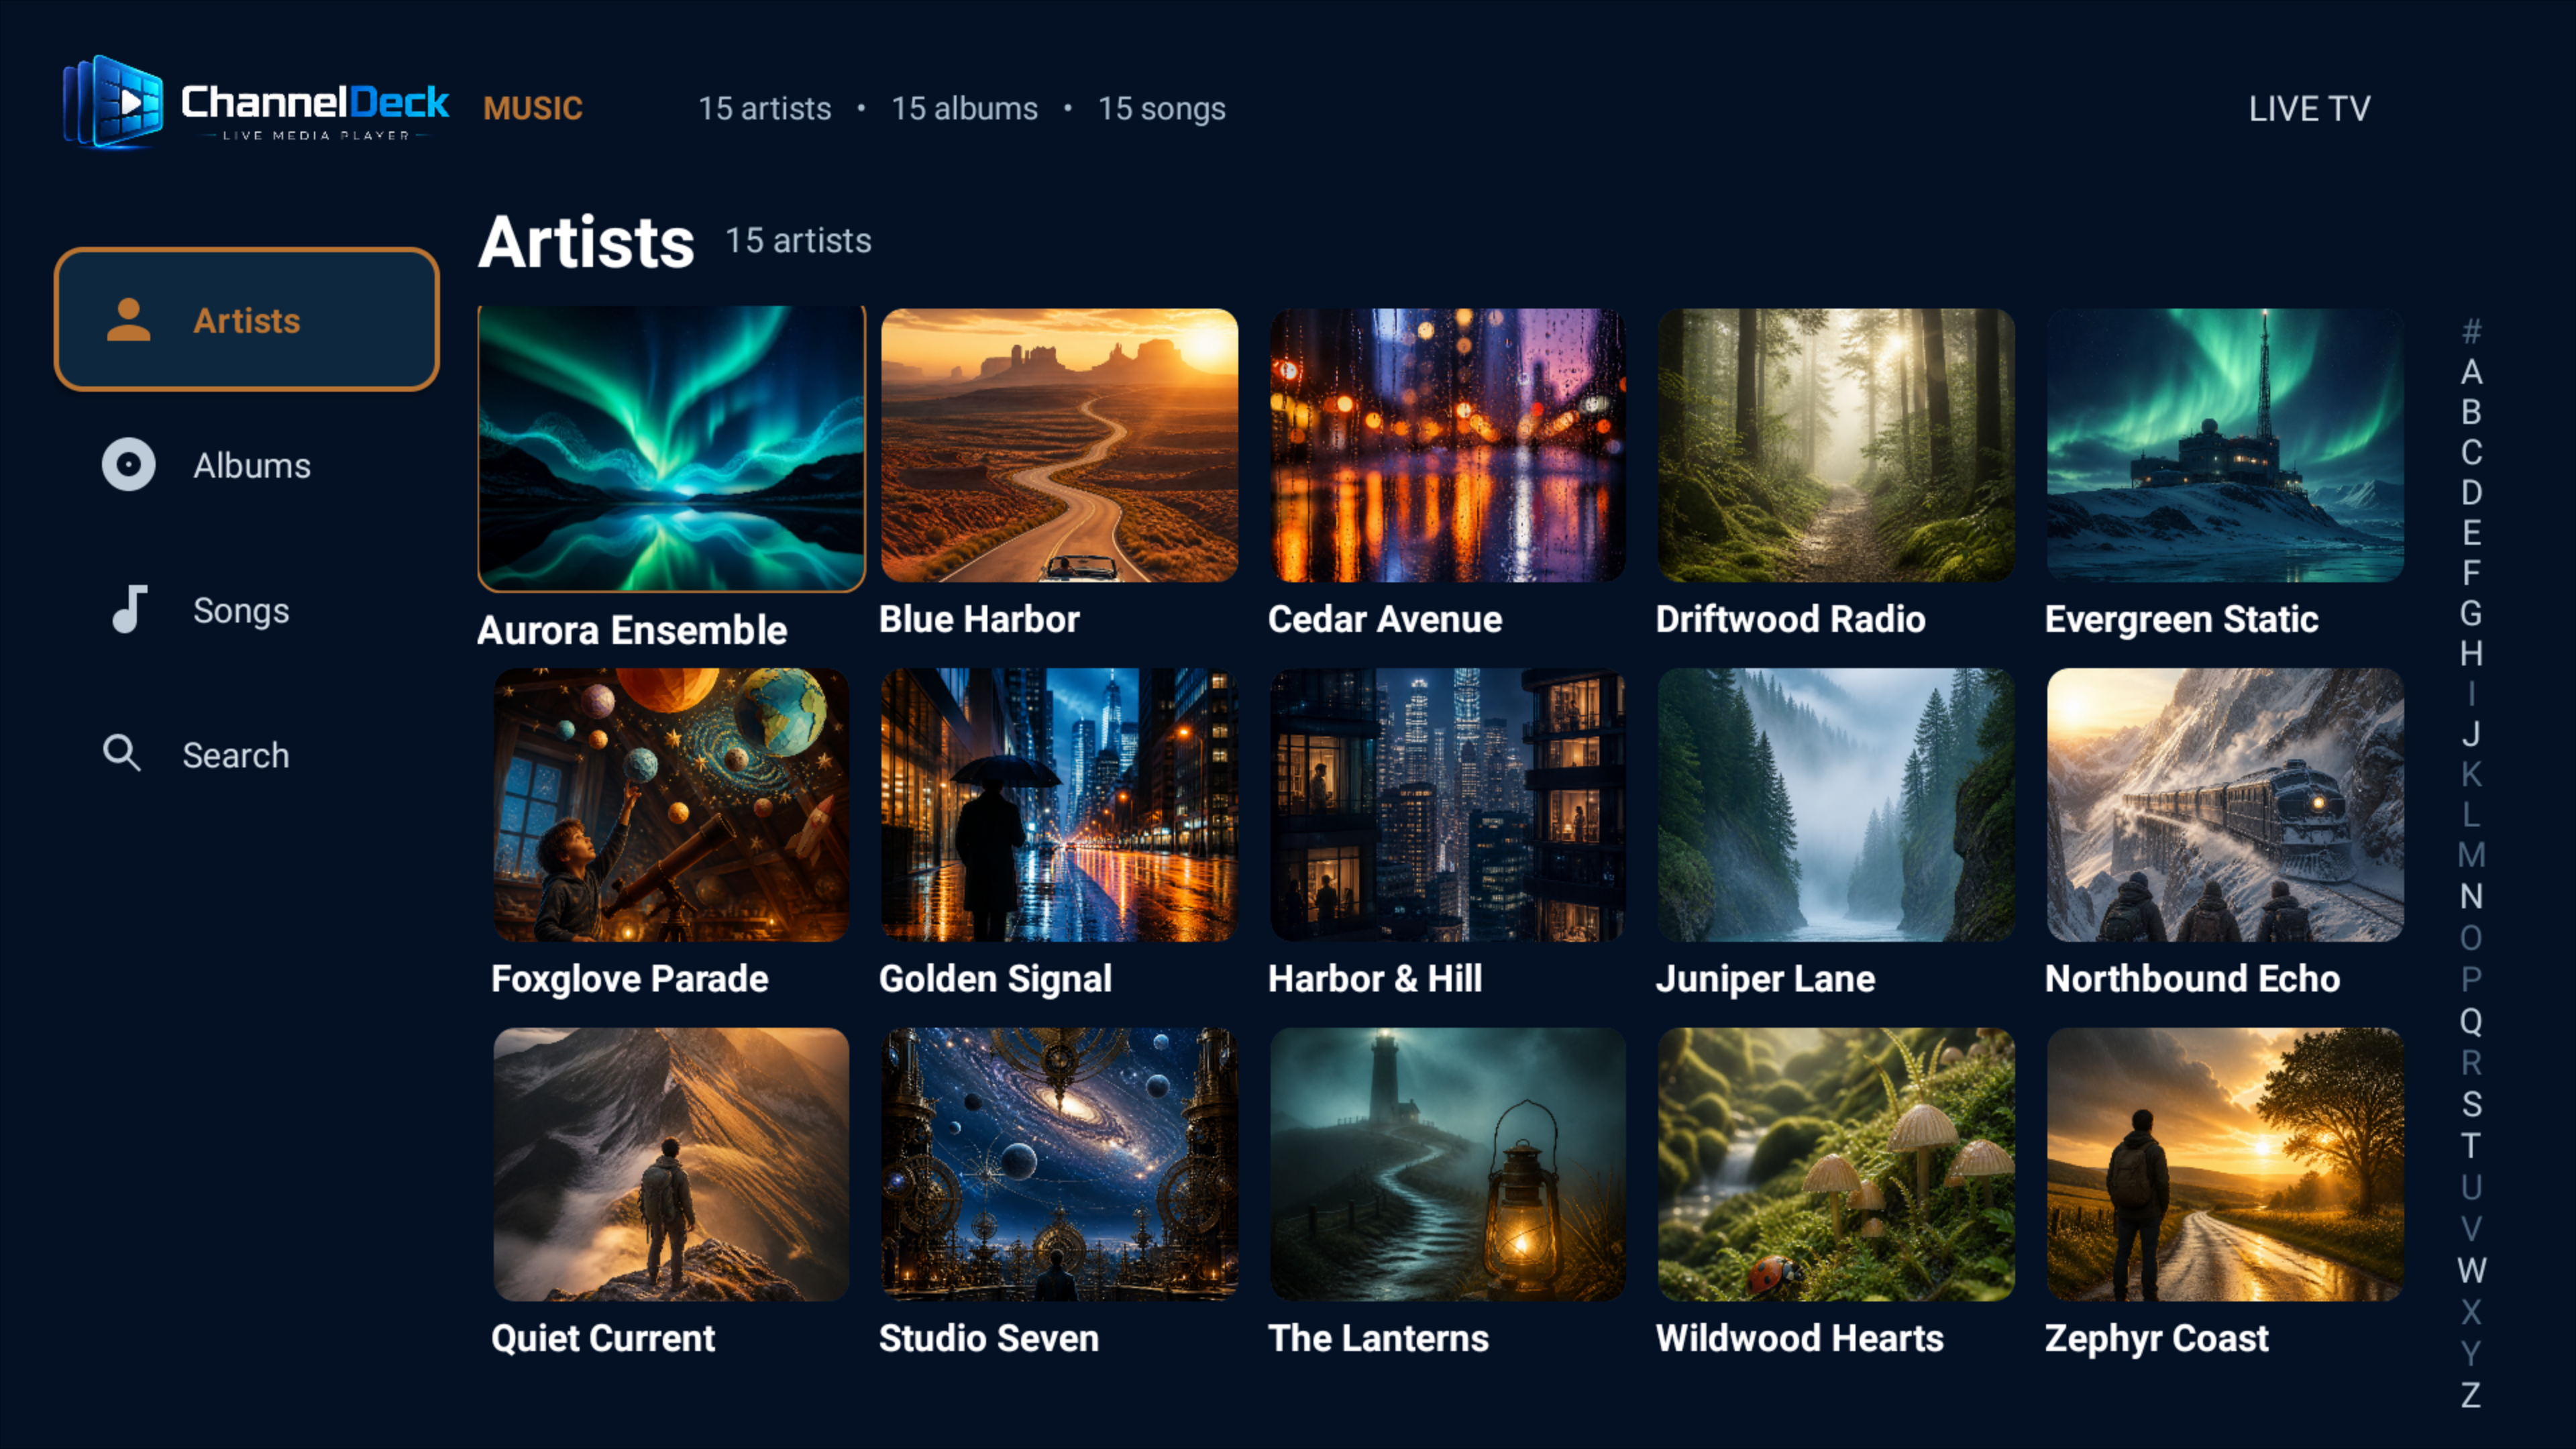The width and height of the screenshot is (2576, 1449).
Task: Open the Search page
Action: 247,754
